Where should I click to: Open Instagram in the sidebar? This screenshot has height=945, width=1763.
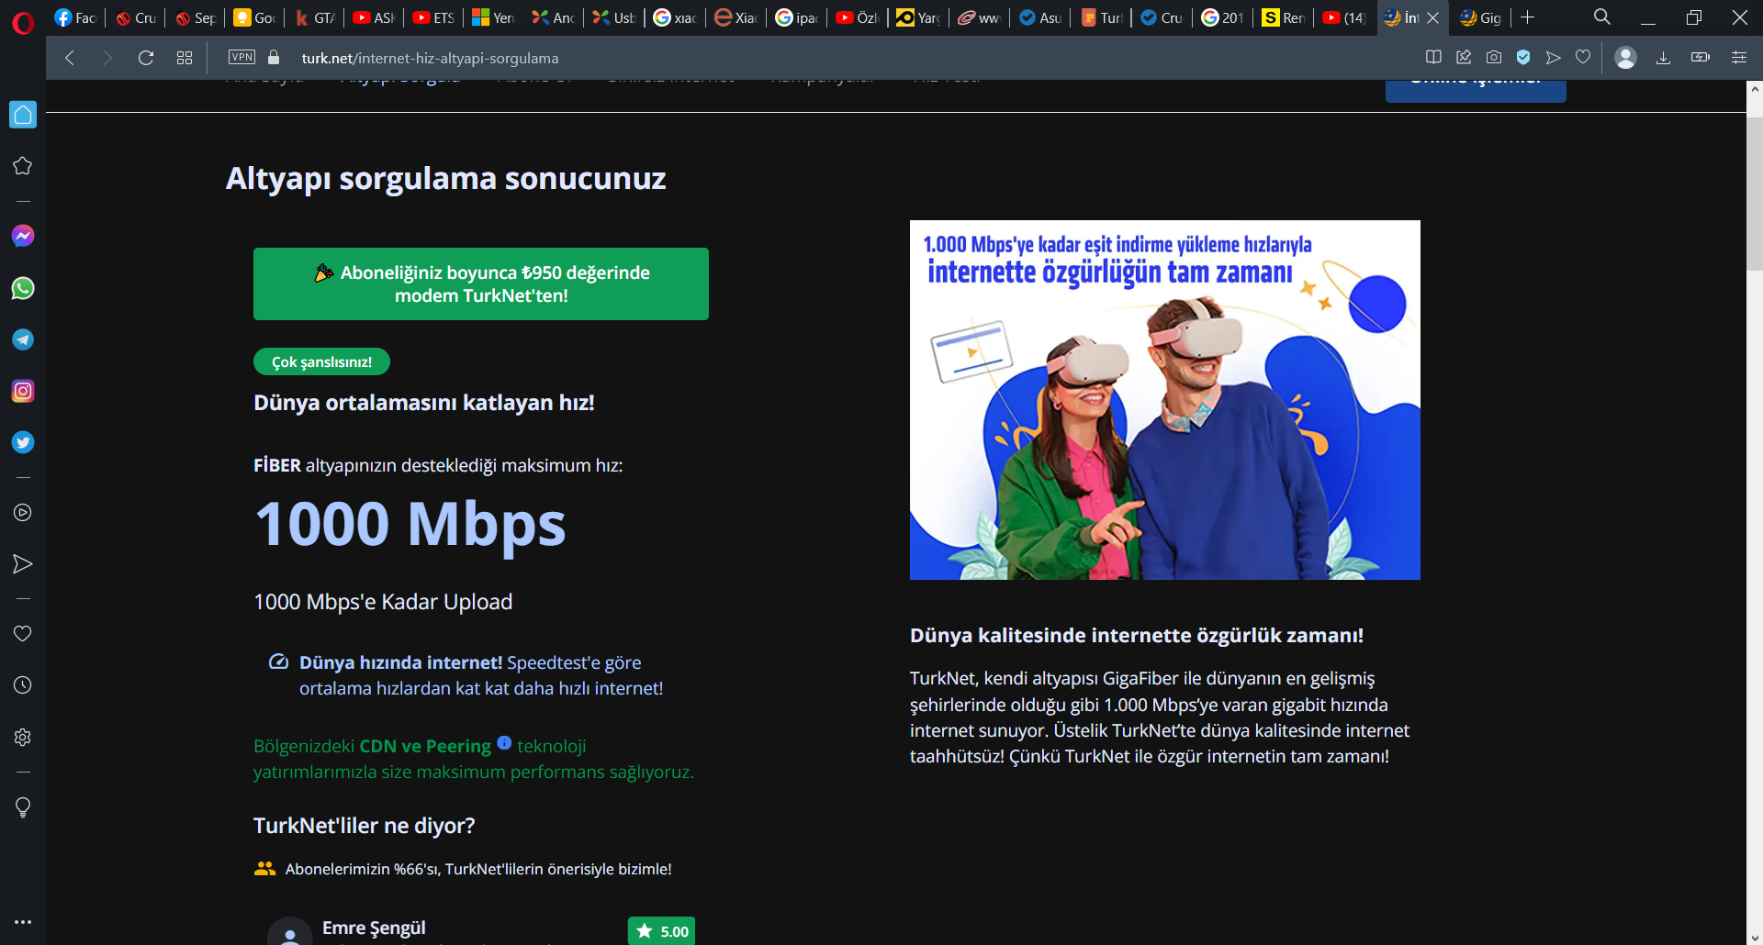23,391
